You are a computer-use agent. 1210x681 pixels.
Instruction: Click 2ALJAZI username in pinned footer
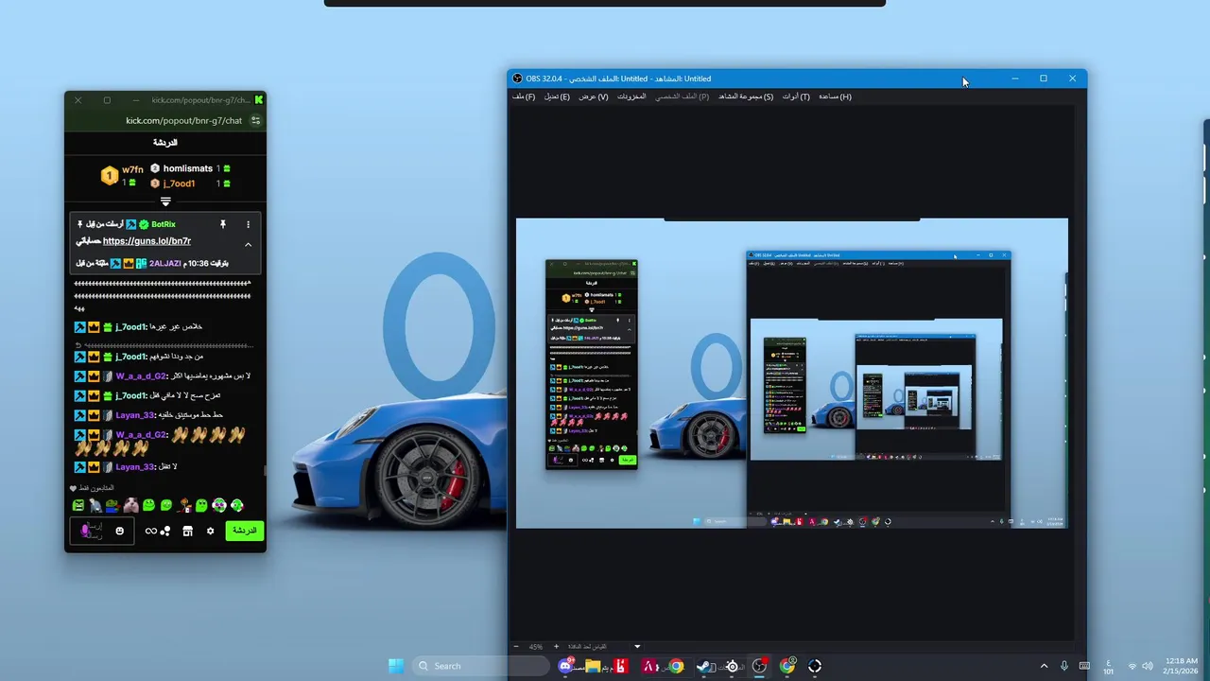[164, 264]
